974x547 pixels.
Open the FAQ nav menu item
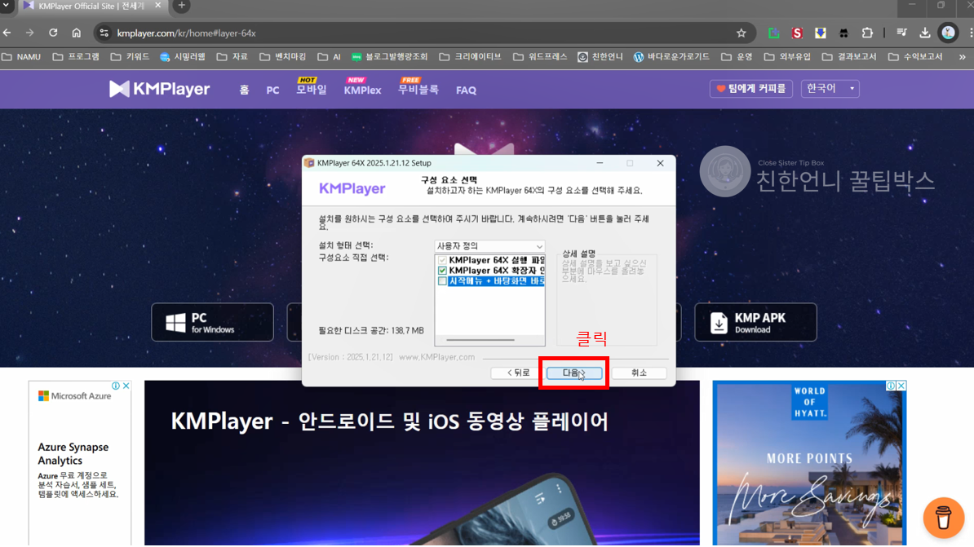[x=466, y=90]
